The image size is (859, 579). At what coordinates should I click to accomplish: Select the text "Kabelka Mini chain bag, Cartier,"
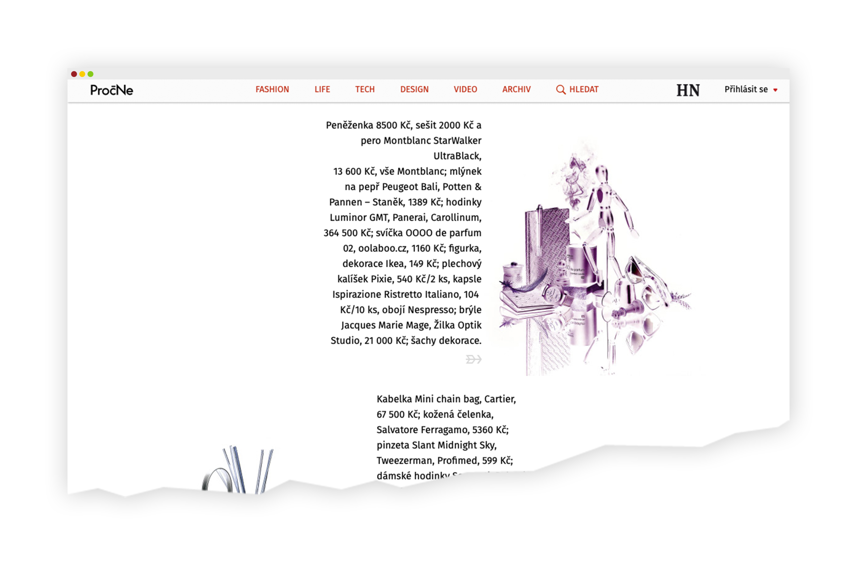446,399
